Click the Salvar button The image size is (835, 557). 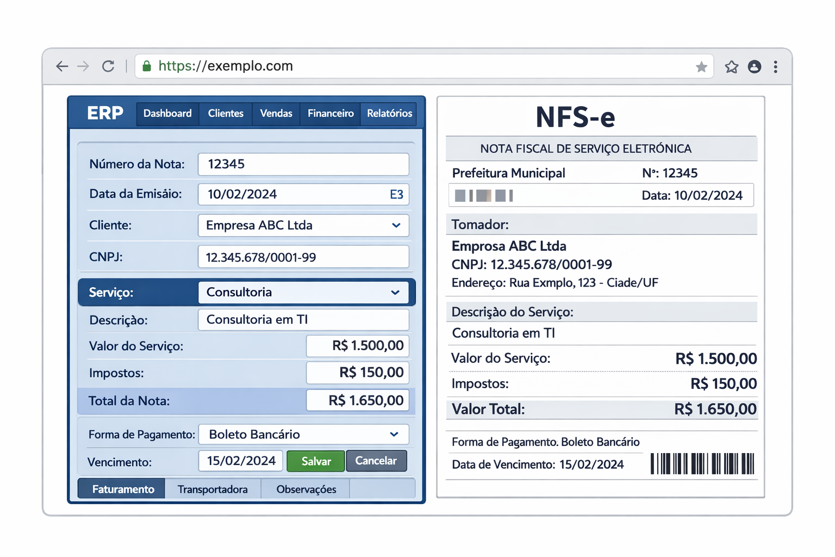pos(316,461)
